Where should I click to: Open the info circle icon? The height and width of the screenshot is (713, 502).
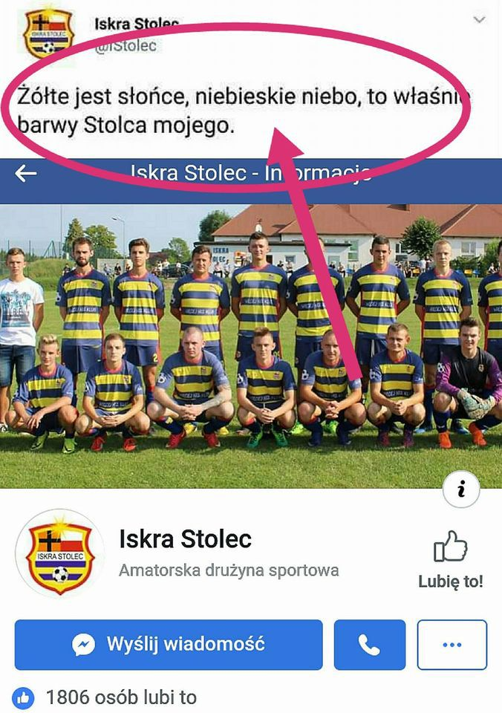point(461,489)
